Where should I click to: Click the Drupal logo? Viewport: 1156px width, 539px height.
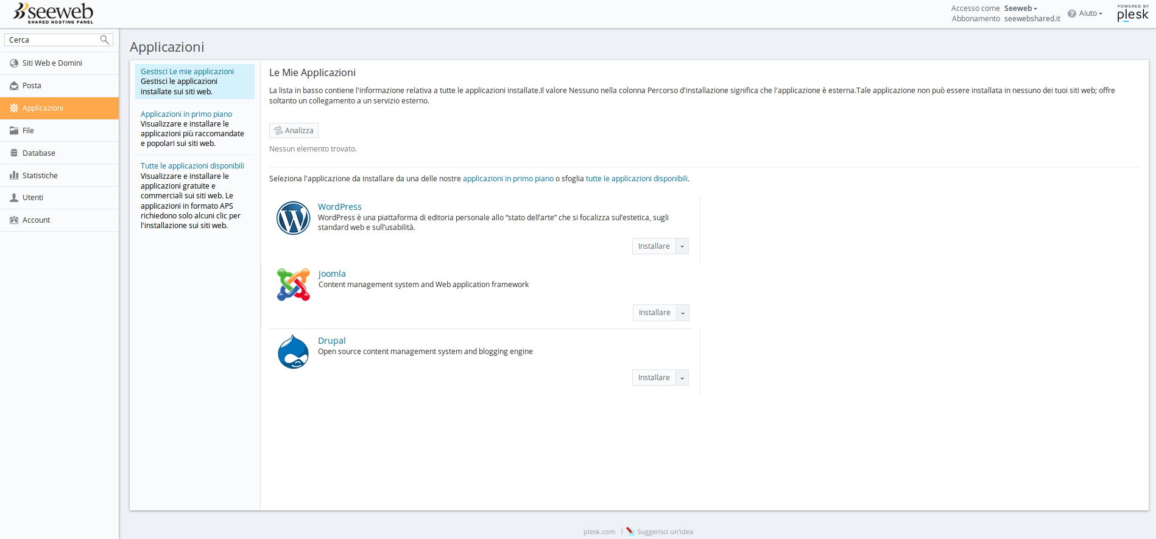coord(294,352)
